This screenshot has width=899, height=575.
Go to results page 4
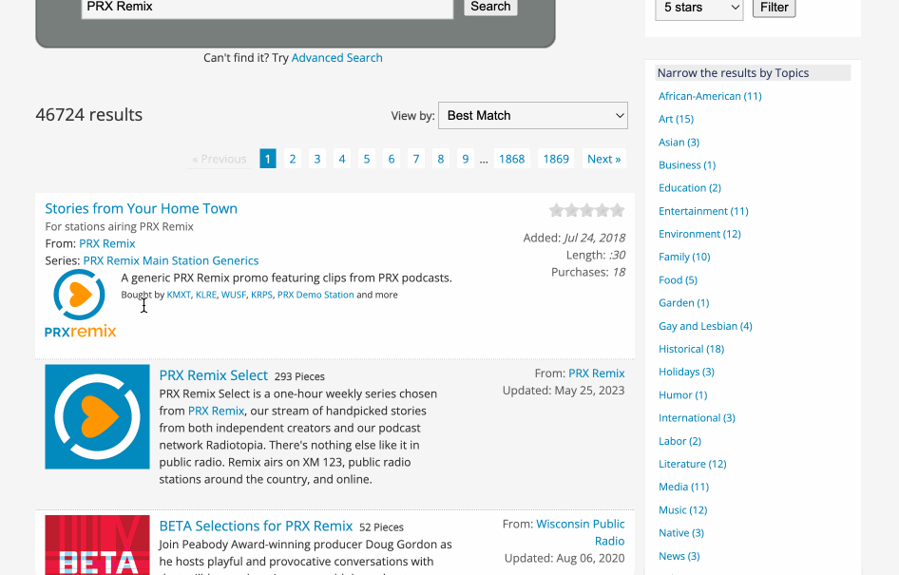342,159
